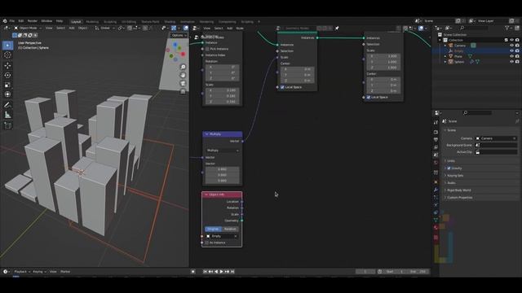
Task: Expand the Rigid Body World panel
Action: click(458, 190)
